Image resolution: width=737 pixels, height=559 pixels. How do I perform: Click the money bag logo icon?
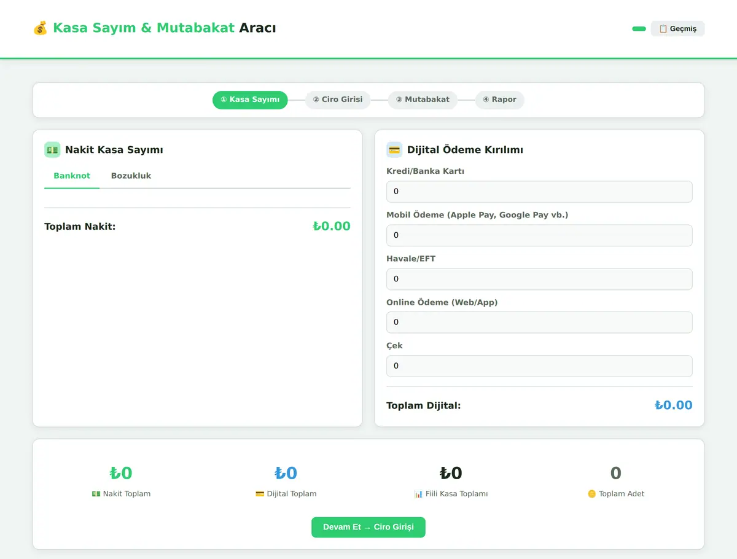tap(40, 28)
